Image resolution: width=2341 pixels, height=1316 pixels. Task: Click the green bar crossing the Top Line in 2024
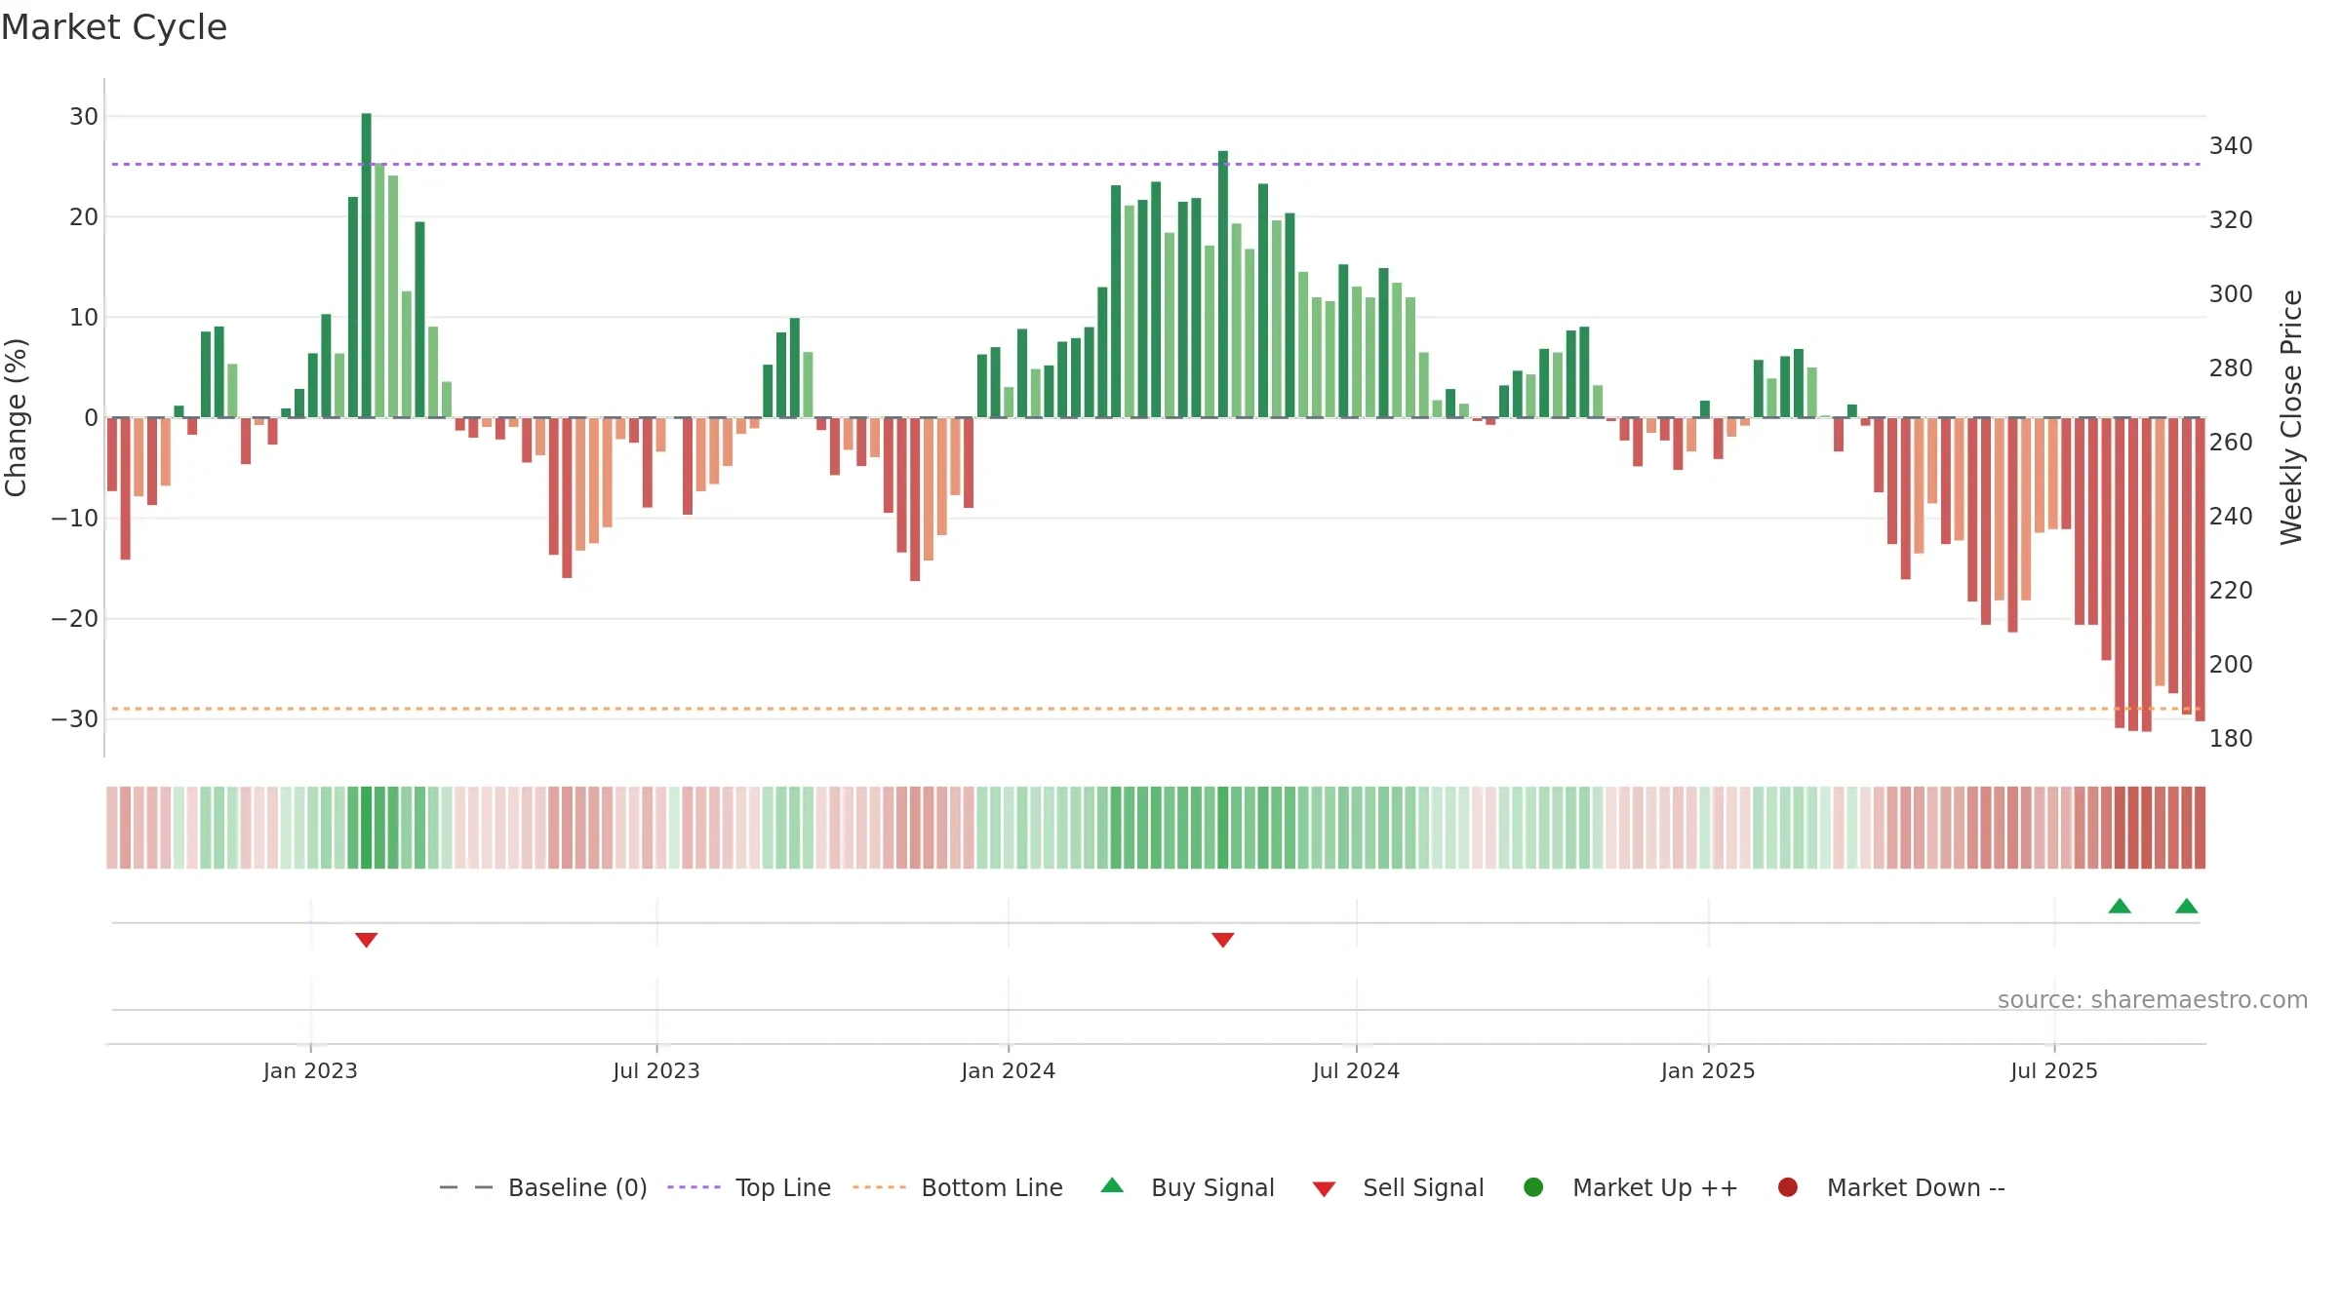[x=1223, y=284]
